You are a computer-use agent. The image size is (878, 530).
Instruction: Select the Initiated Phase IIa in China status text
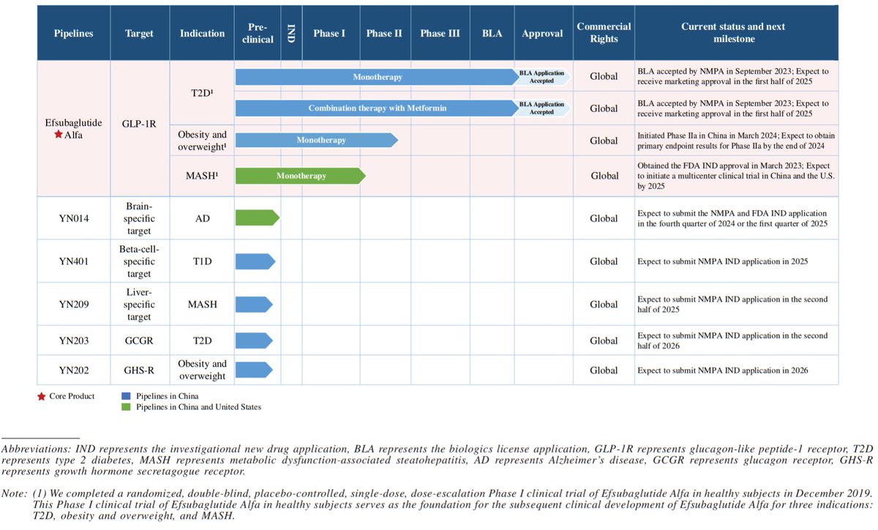coord(736,141)
